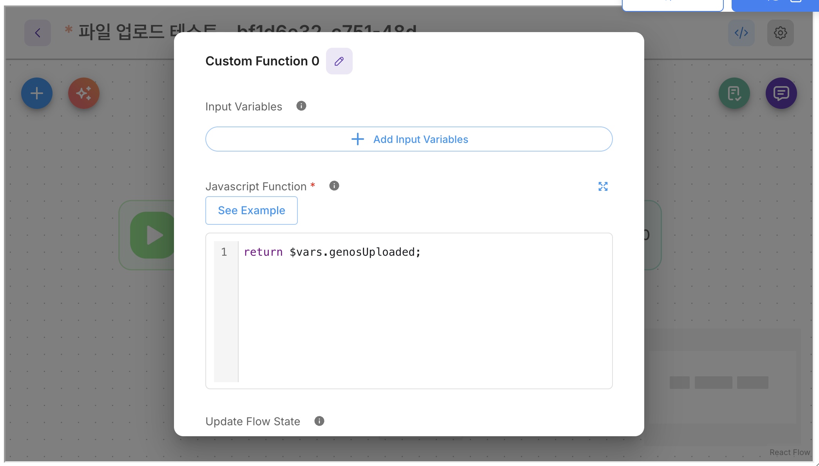Image resolution: width=819 pixels, height=466 pixels.
Task: Click the See Example button
Action: [251, 211]
